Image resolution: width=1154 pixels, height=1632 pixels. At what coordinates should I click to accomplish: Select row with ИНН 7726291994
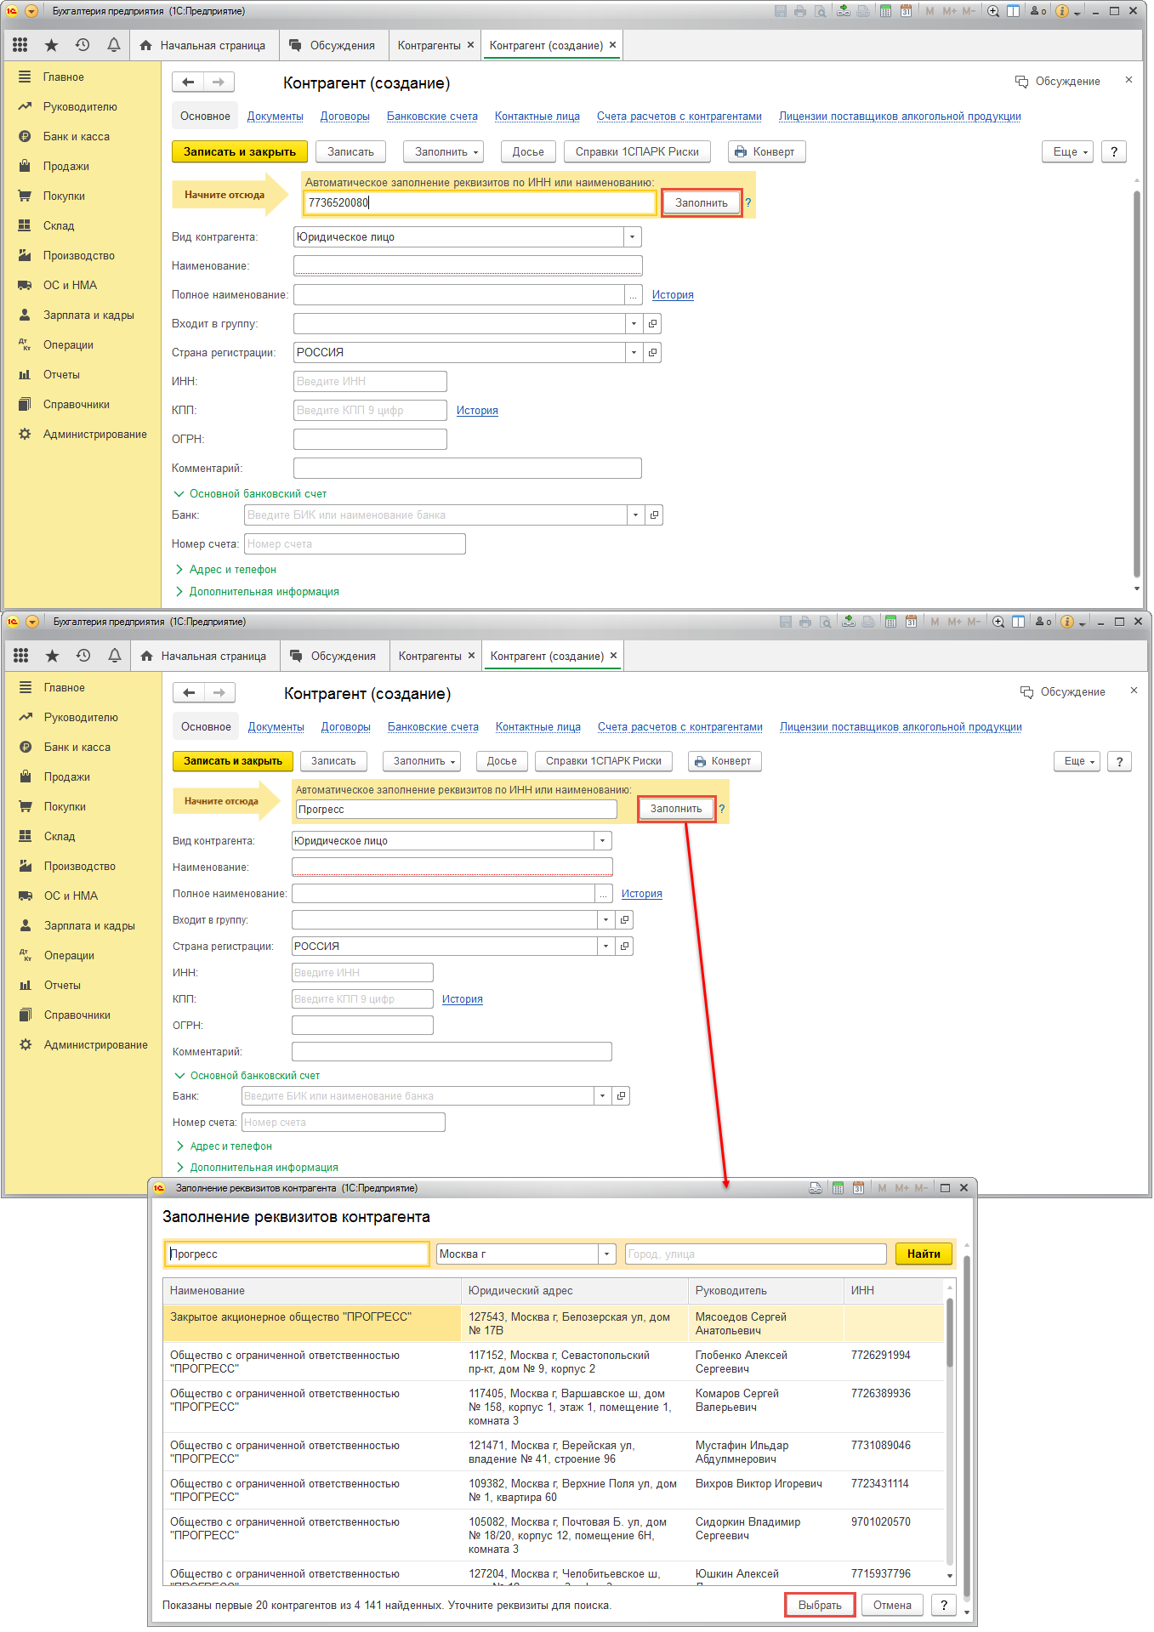point(554,1362)
